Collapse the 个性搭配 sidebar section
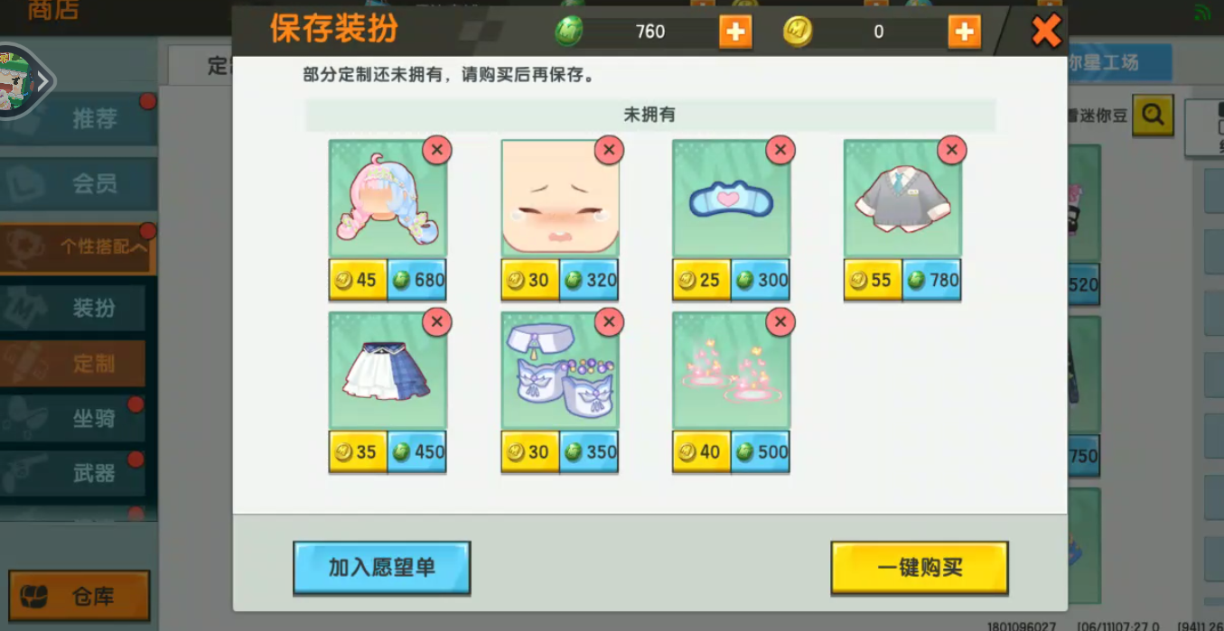 (78, 246)
